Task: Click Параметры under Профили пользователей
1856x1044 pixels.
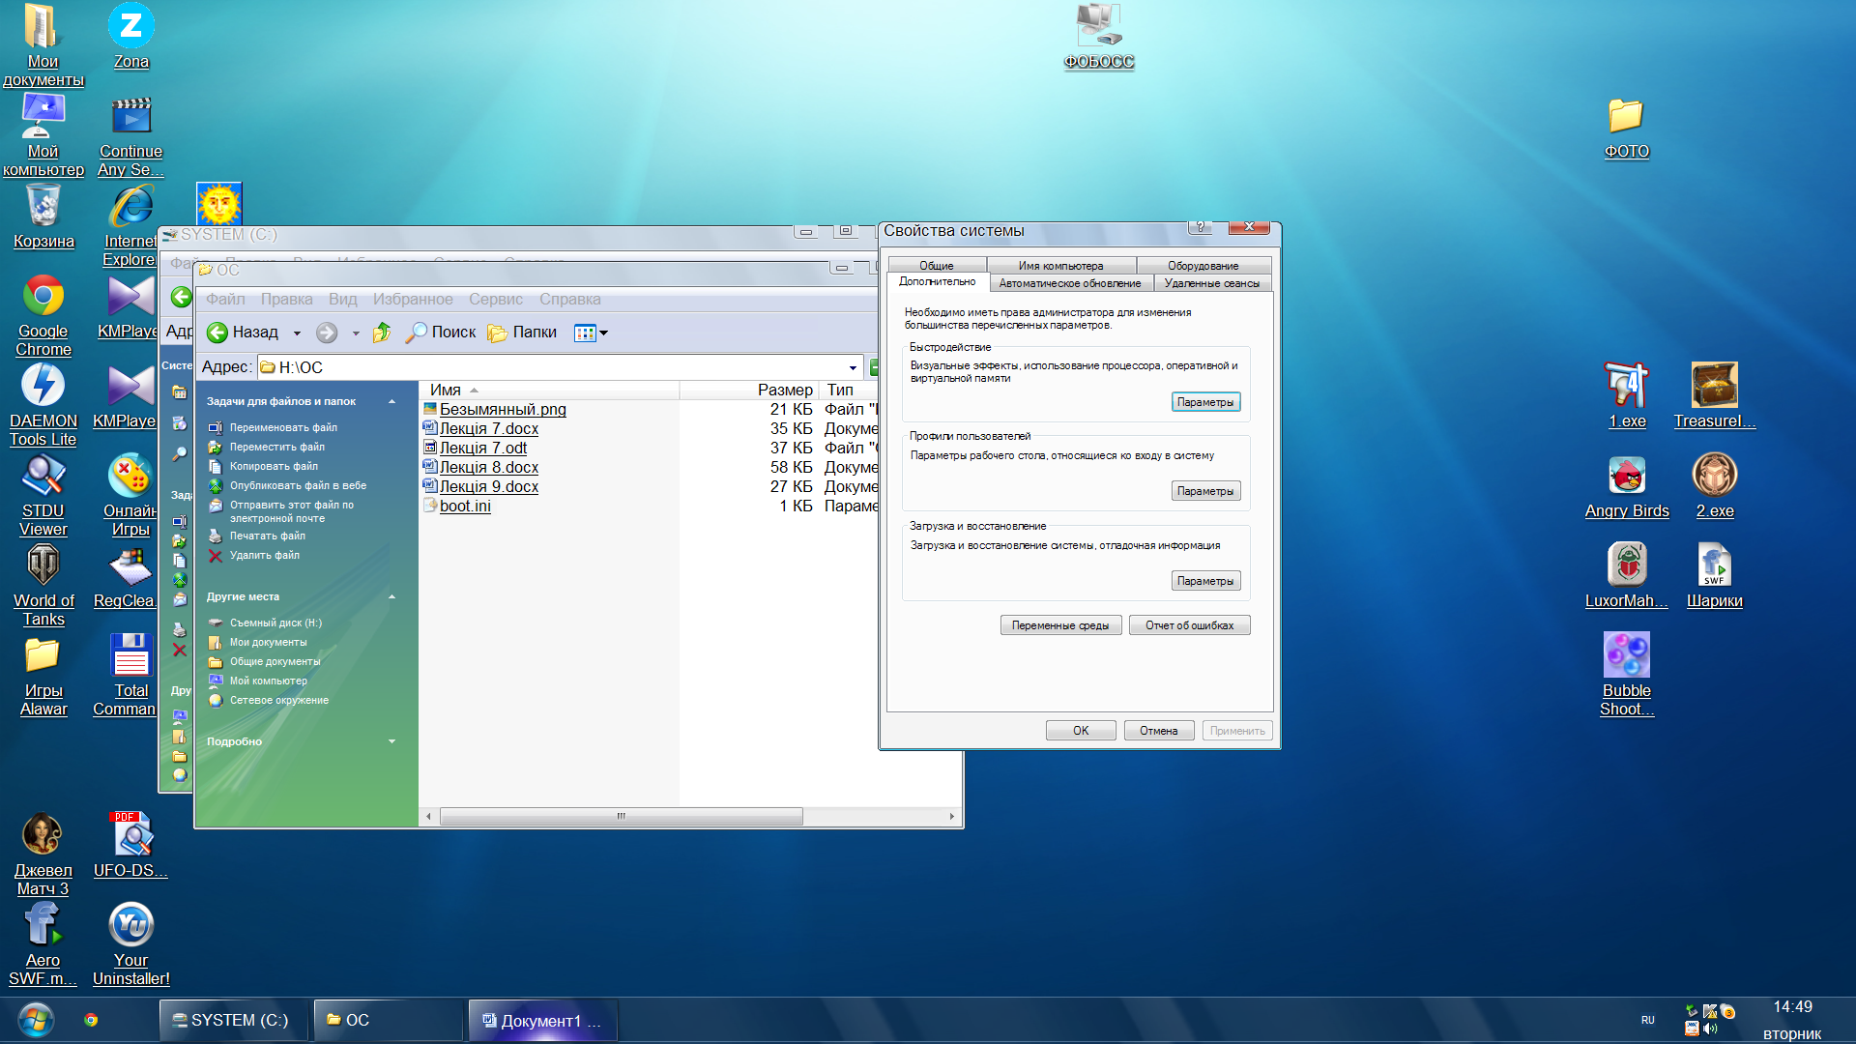Action: pyautogui.click(x=1204, y=491)
